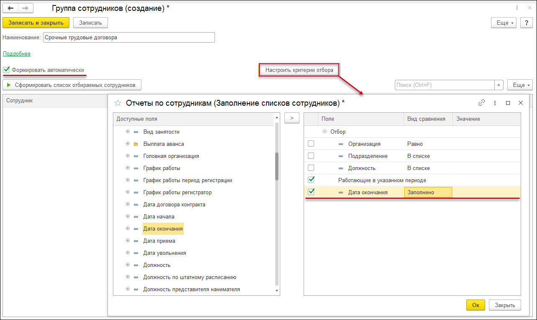This screenshot has width=537, height=320.
Task: Expand График работы field
Action: coord(128,168)
